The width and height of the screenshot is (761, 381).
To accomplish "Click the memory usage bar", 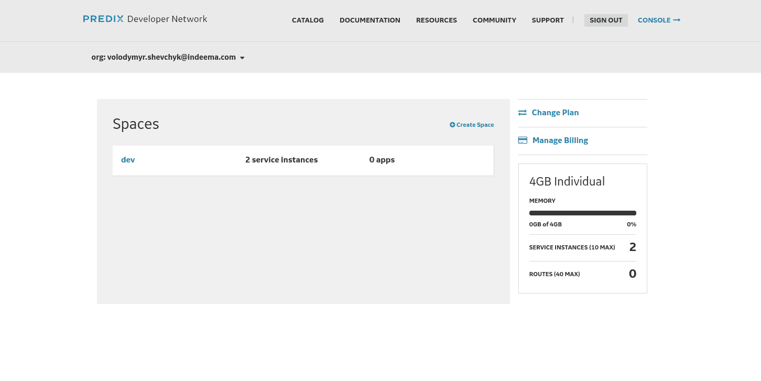I will 582,213.
